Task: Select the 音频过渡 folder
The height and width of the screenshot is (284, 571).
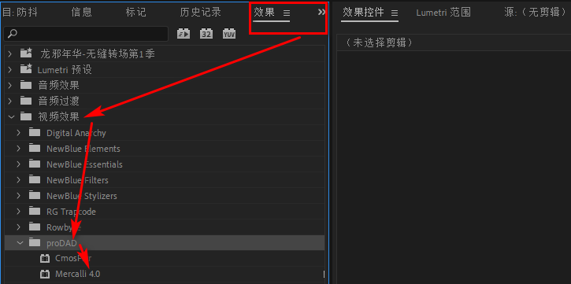Action: [x=165, y=101]
